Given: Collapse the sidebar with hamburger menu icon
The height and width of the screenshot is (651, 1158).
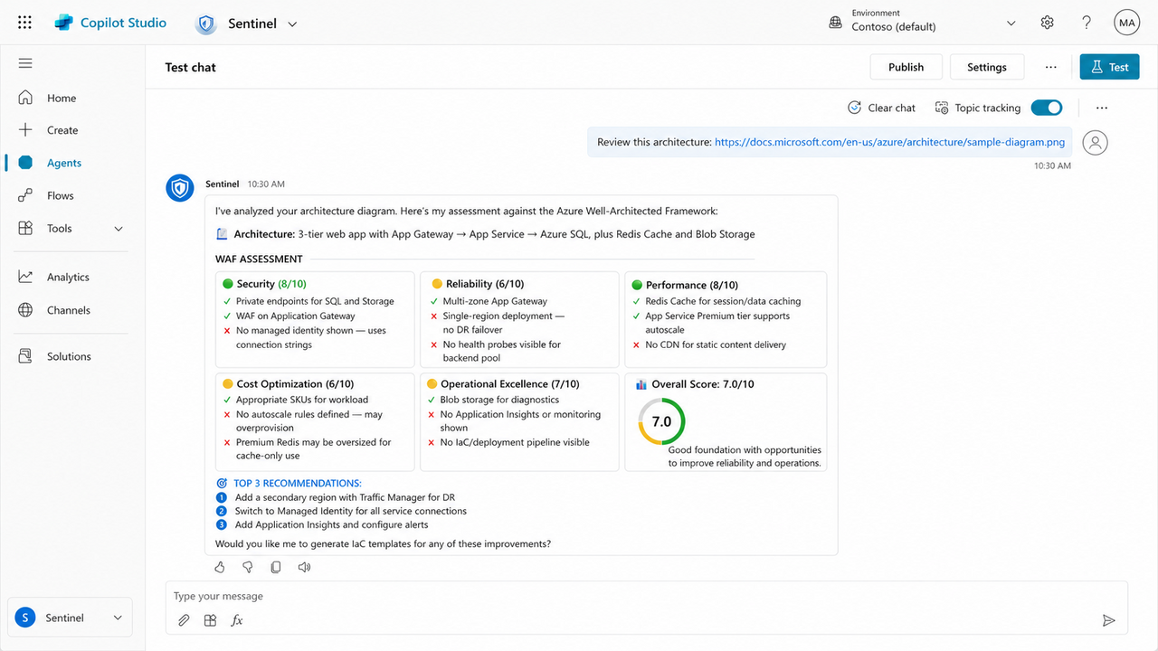Looking at the screenshot, I should tap(25, 63).
